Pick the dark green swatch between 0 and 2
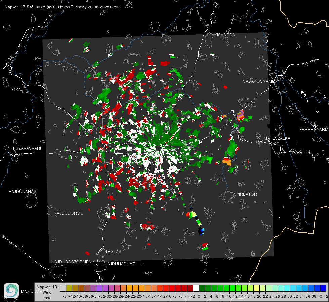Image resolution: width=329 pixels, height=302 pixels. [202, 288]
